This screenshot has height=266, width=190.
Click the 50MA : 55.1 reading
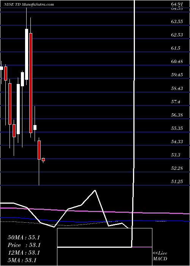24,237
